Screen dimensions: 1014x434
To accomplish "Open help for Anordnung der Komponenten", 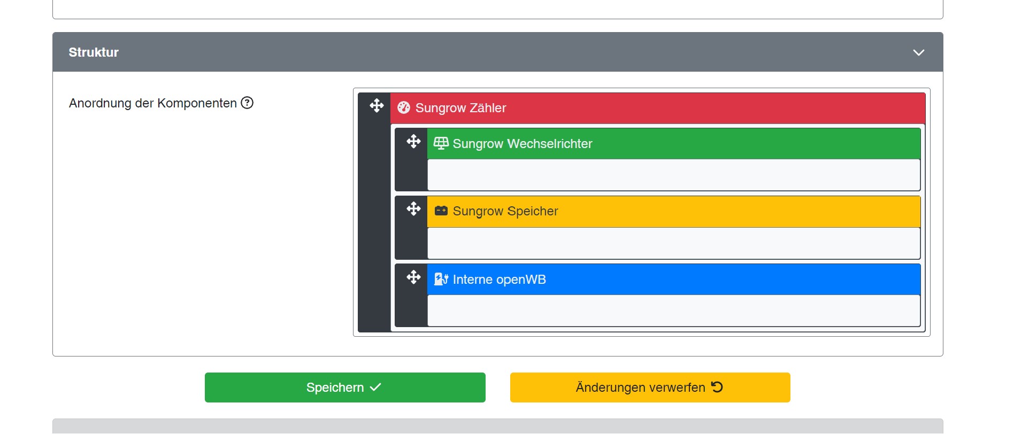I will point(247,103).
